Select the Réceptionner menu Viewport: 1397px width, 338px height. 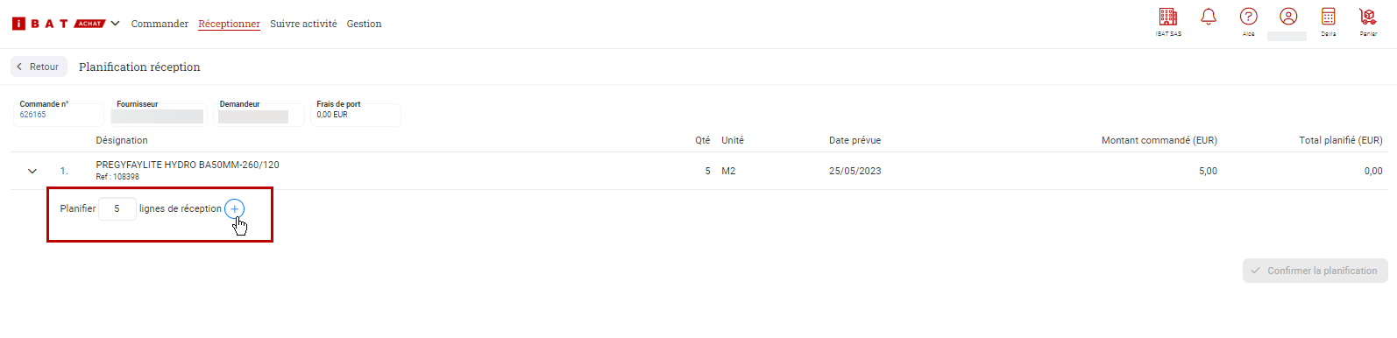pos(229,24)
